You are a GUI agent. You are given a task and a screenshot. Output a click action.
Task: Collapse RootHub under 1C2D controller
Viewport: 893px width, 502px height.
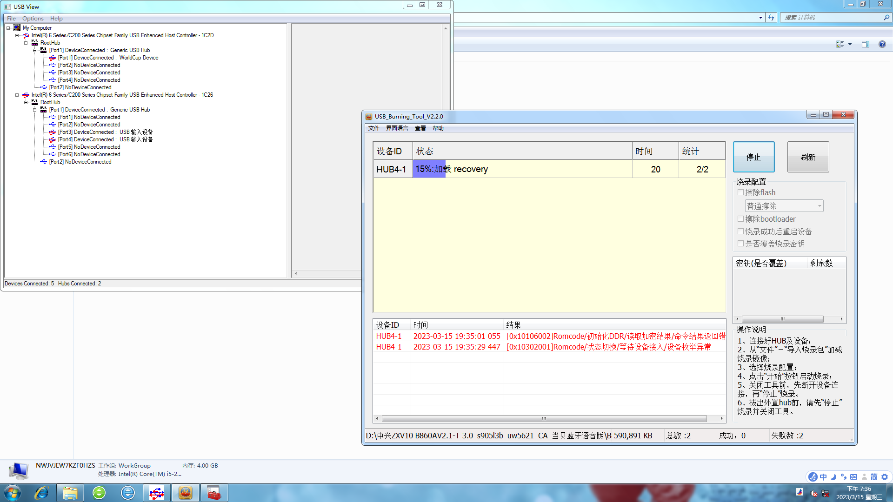(26, 43)
